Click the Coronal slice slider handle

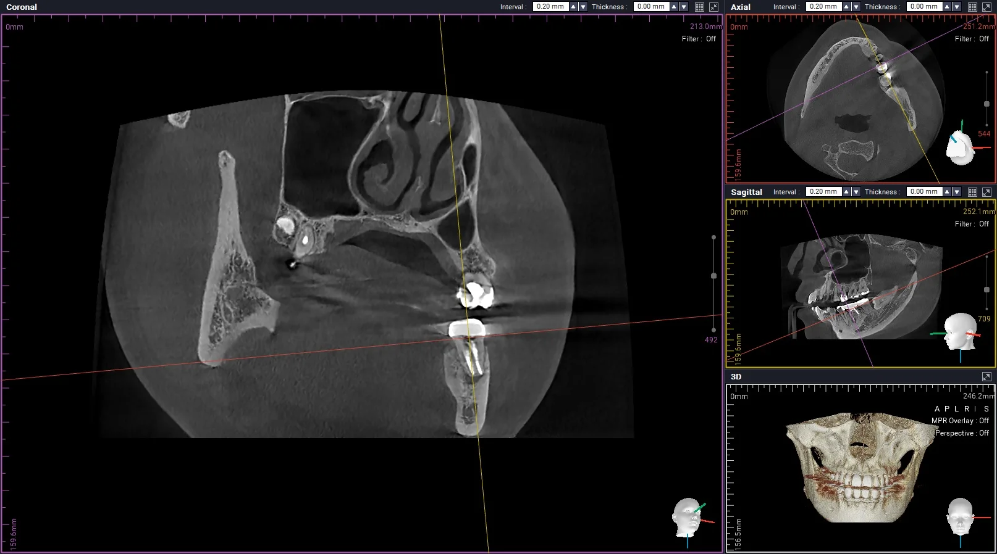coord(713,276)
